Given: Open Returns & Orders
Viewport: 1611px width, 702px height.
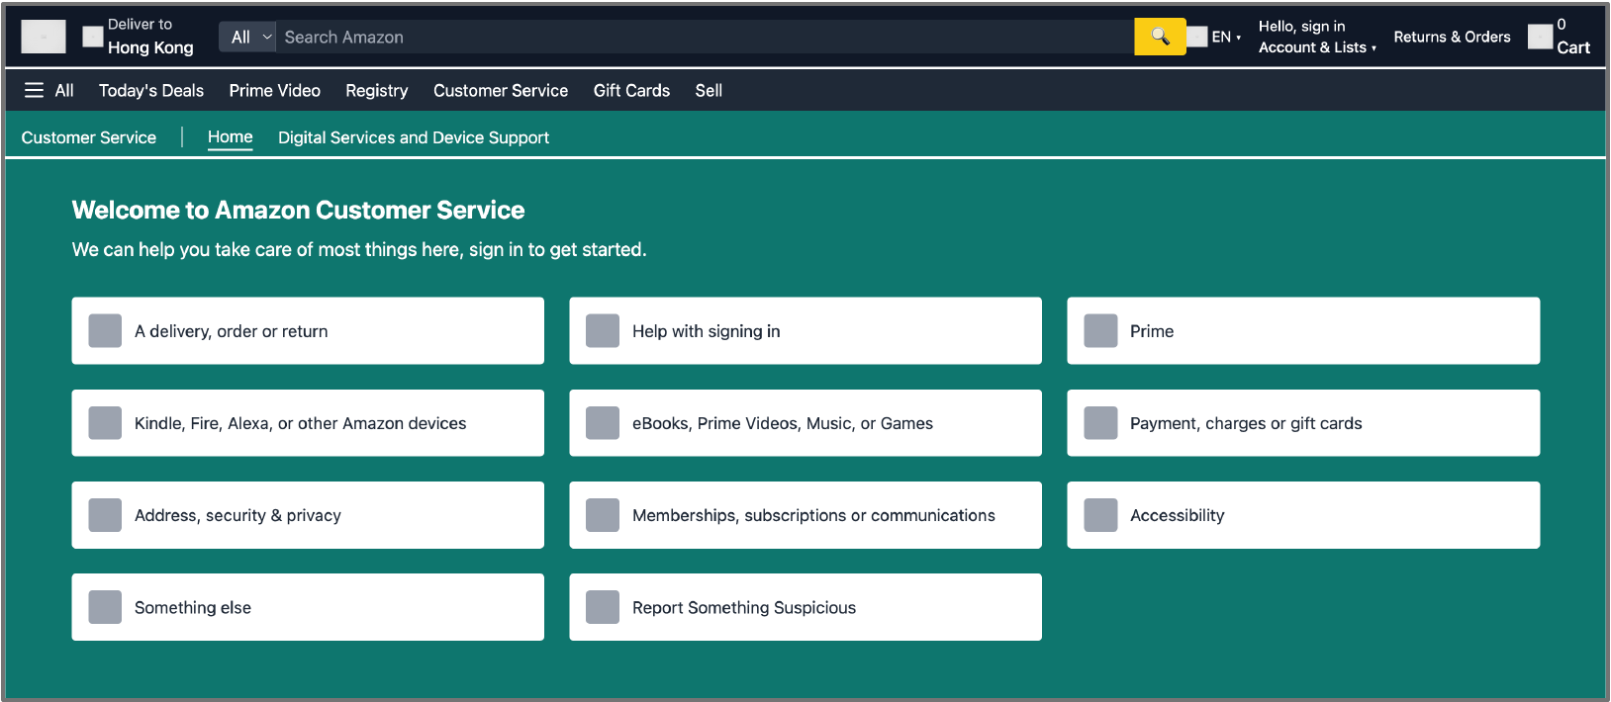Looking at the screenshot, I should pos(1452,37).
